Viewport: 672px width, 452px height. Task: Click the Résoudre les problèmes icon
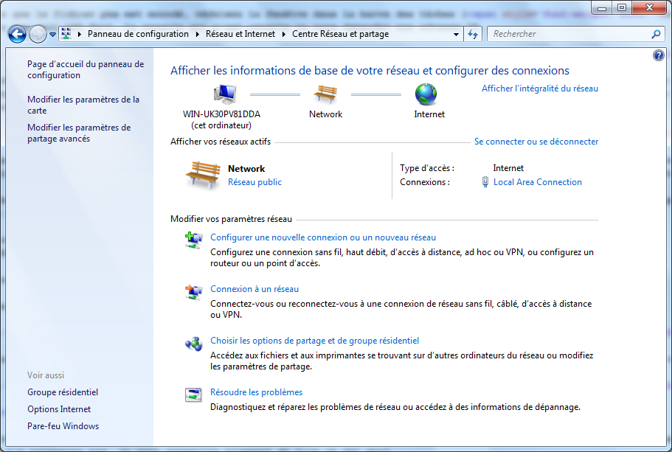coord(193,395)
